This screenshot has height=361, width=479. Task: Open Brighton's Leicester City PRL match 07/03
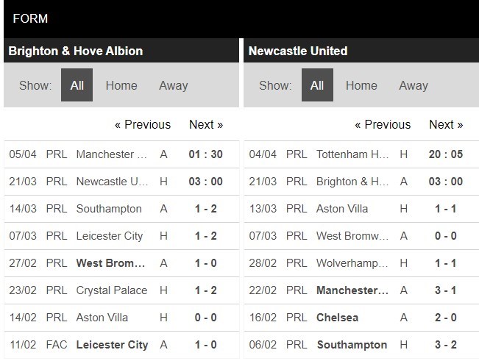pos(110,236)
